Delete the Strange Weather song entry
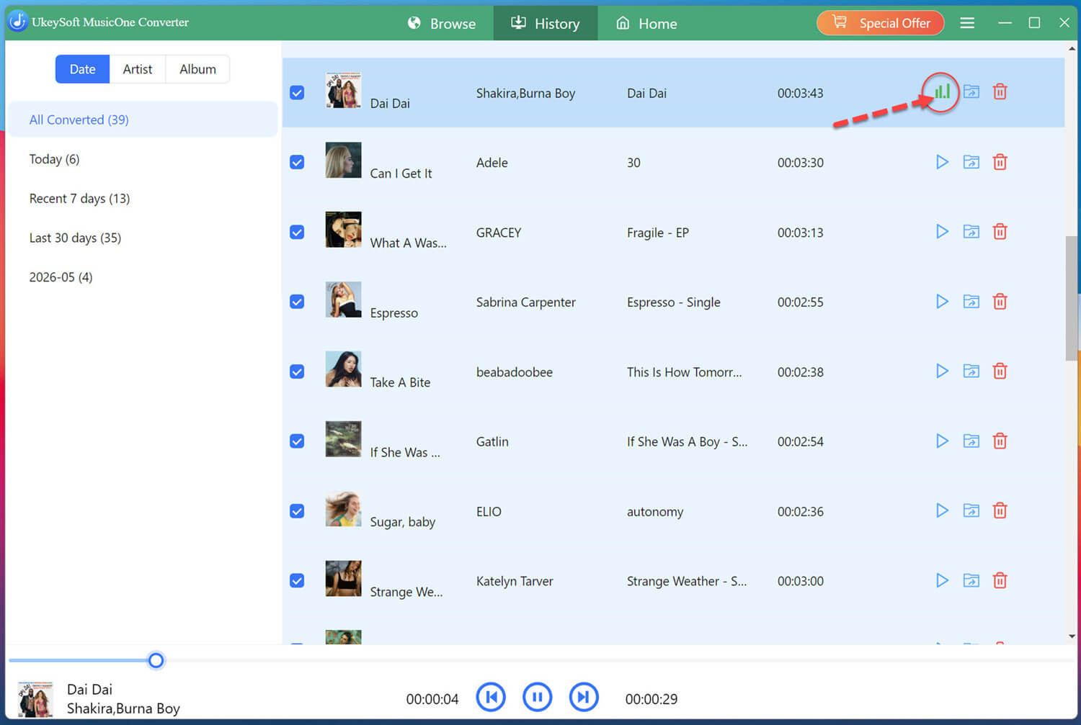 click(x=1000, y=580)
